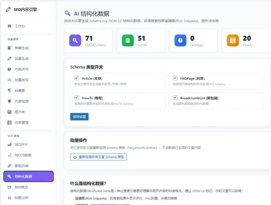Open 智能内链 sidebar entry
Viewport: 271px width, 205px height.
(x=28, y=166)
